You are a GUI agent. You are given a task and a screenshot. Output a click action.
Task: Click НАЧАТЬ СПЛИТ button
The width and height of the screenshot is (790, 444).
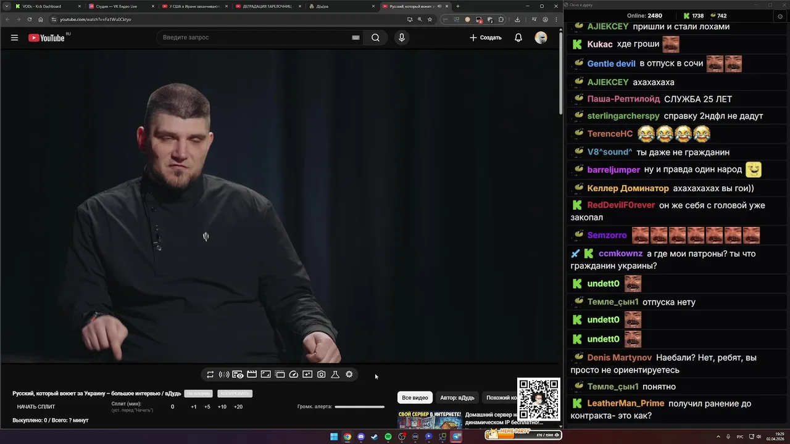point(36,407)
